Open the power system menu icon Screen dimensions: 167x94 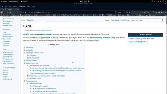(163, 1)
